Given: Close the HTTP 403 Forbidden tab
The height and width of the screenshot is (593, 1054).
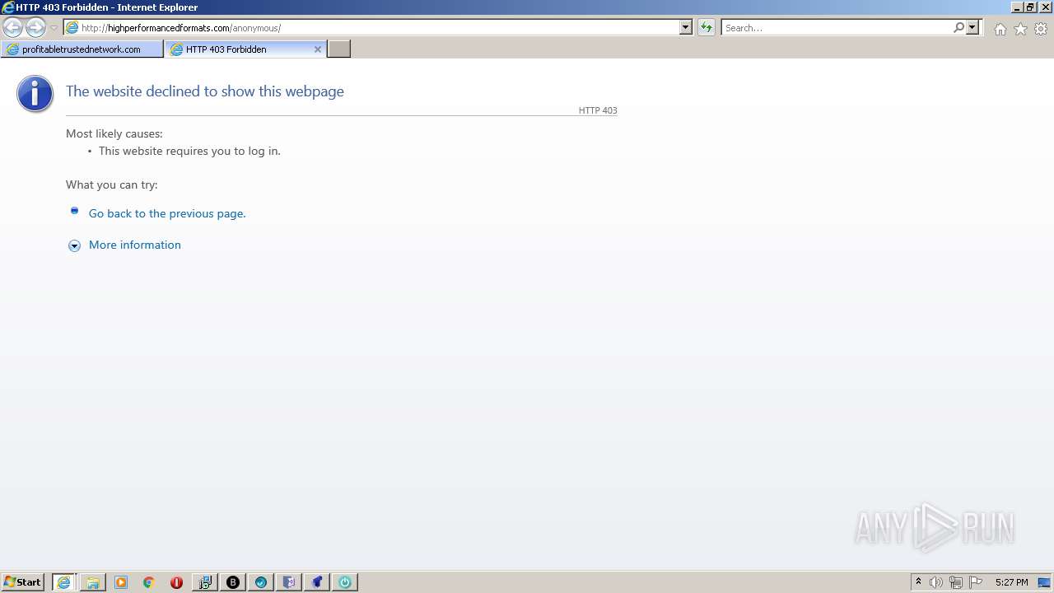Looking at the screenshot, I should (318, 49).
